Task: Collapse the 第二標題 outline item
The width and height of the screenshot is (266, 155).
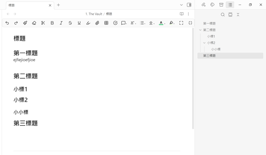Action: coord(200,30)
